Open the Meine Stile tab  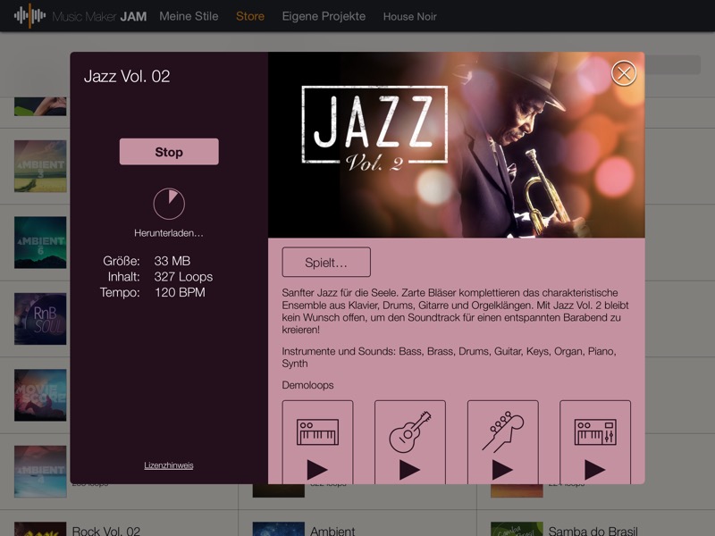189,16
